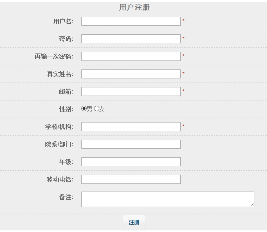Click the 用户名 input field
This screenshot has height=232, width=267.
pyautogui.click(x=131, y=21)
